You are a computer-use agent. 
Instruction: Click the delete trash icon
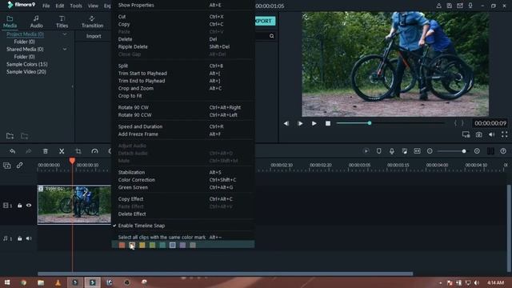tap(46, 151)
